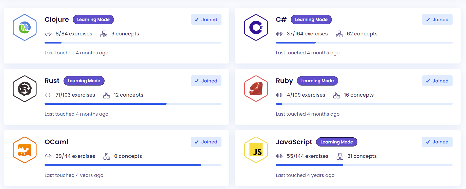Click the exercises dumbbell icon on Ruby card
The image size is (466, 189).
click(279, 95)
